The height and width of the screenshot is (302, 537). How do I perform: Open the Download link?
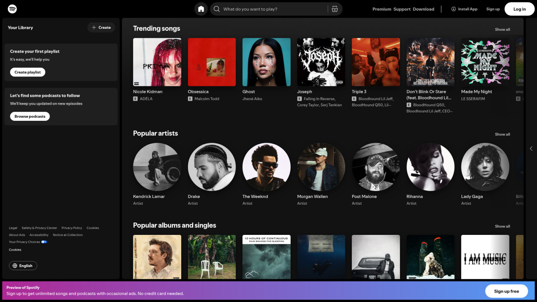click(424, 9)
